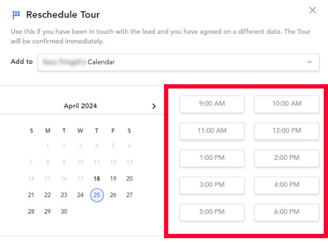
Task: Choose the 4:00 PM time slot
Action: click(x=287, y=185)
